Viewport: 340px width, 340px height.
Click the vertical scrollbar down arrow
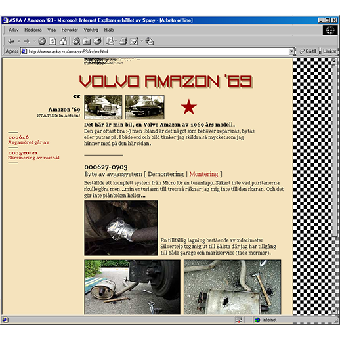(334, 312)
